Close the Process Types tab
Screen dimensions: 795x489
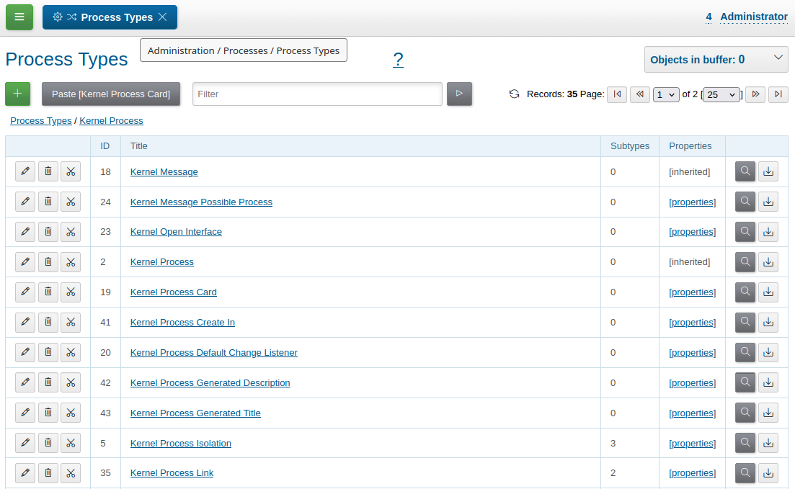coord(163,17)
